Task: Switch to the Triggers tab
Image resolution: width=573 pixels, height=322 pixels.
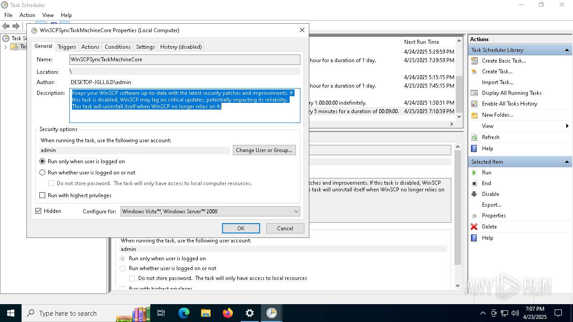Action: point(67,47)
